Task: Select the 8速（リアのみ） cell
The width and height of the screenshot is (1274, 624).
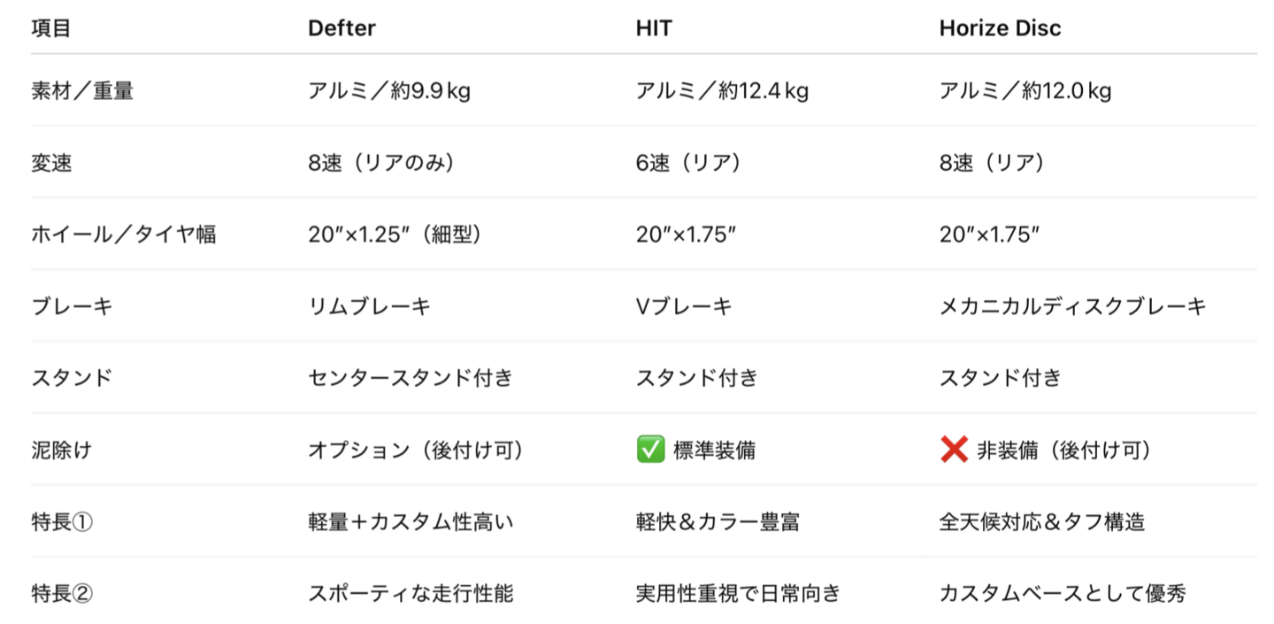Action: pos(381,164)
